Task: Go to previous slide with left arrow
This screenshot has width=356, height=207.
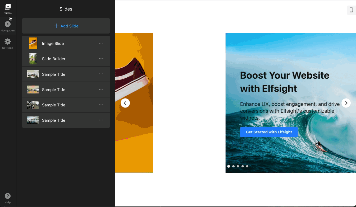Action: [x=125, y=103]
